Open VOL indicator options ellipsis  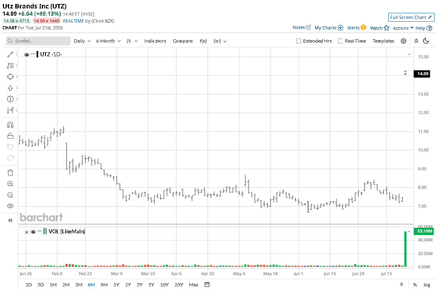(39, 231)
